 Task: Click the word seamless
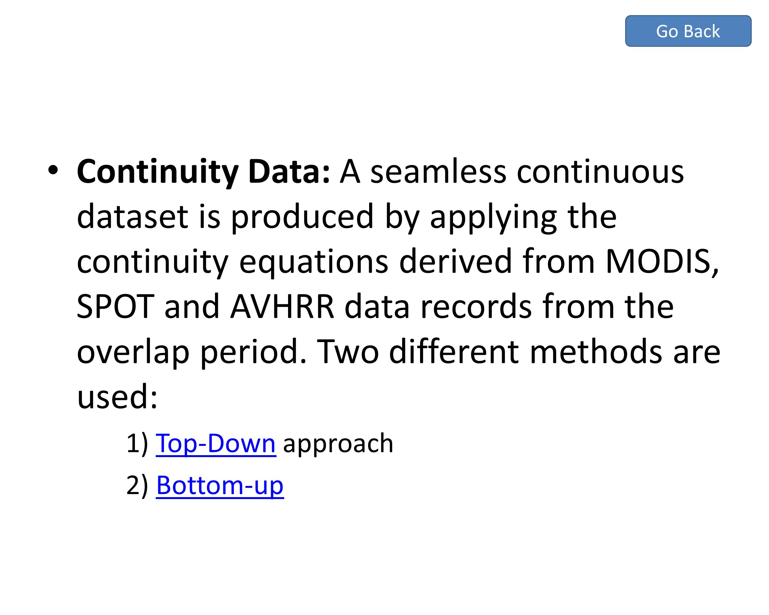tap(438, 171)
